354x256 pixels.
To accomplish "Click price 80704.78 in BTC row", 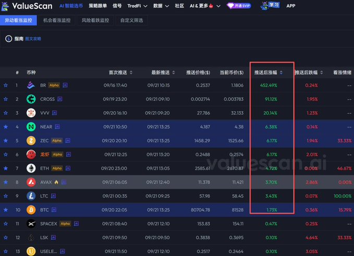I will click(200, 210).
